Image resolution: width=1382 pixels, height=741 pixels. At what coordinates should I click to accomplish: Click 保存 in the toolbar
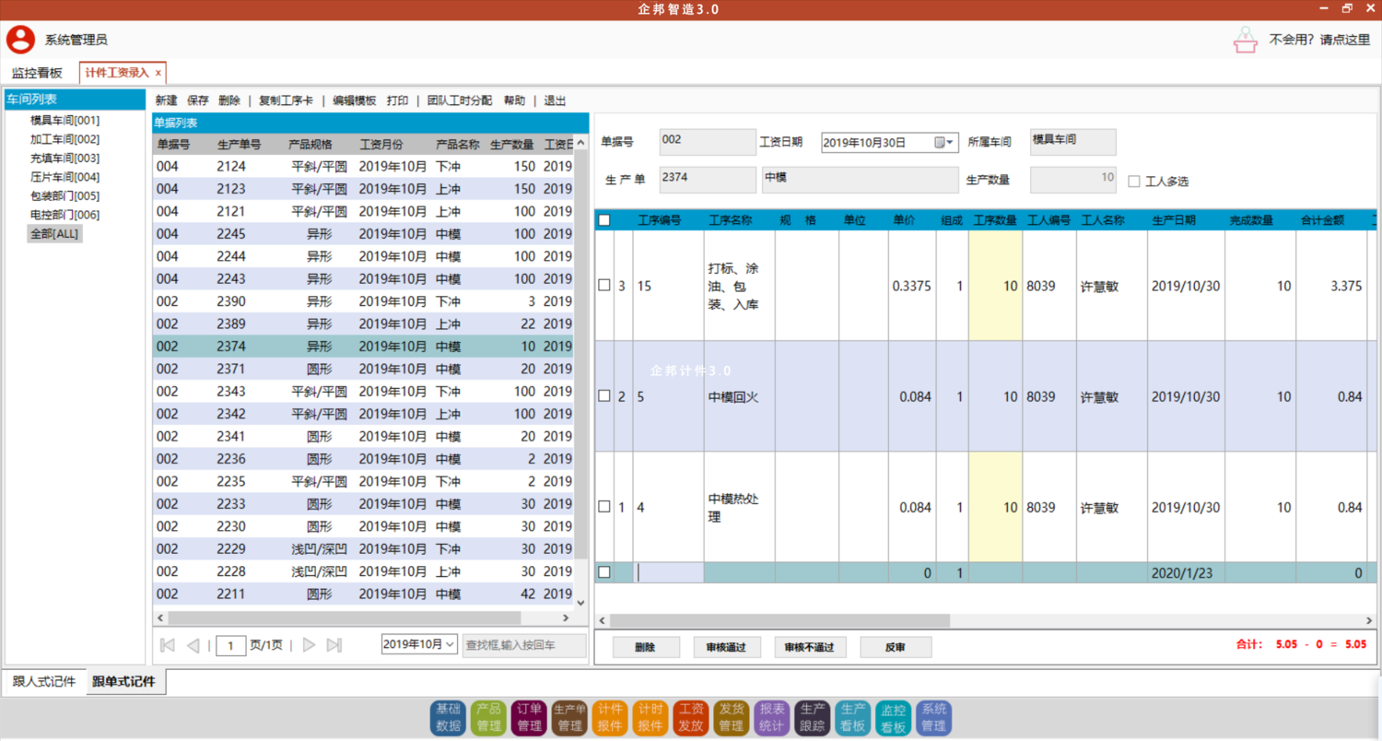(x=198, y=100)
